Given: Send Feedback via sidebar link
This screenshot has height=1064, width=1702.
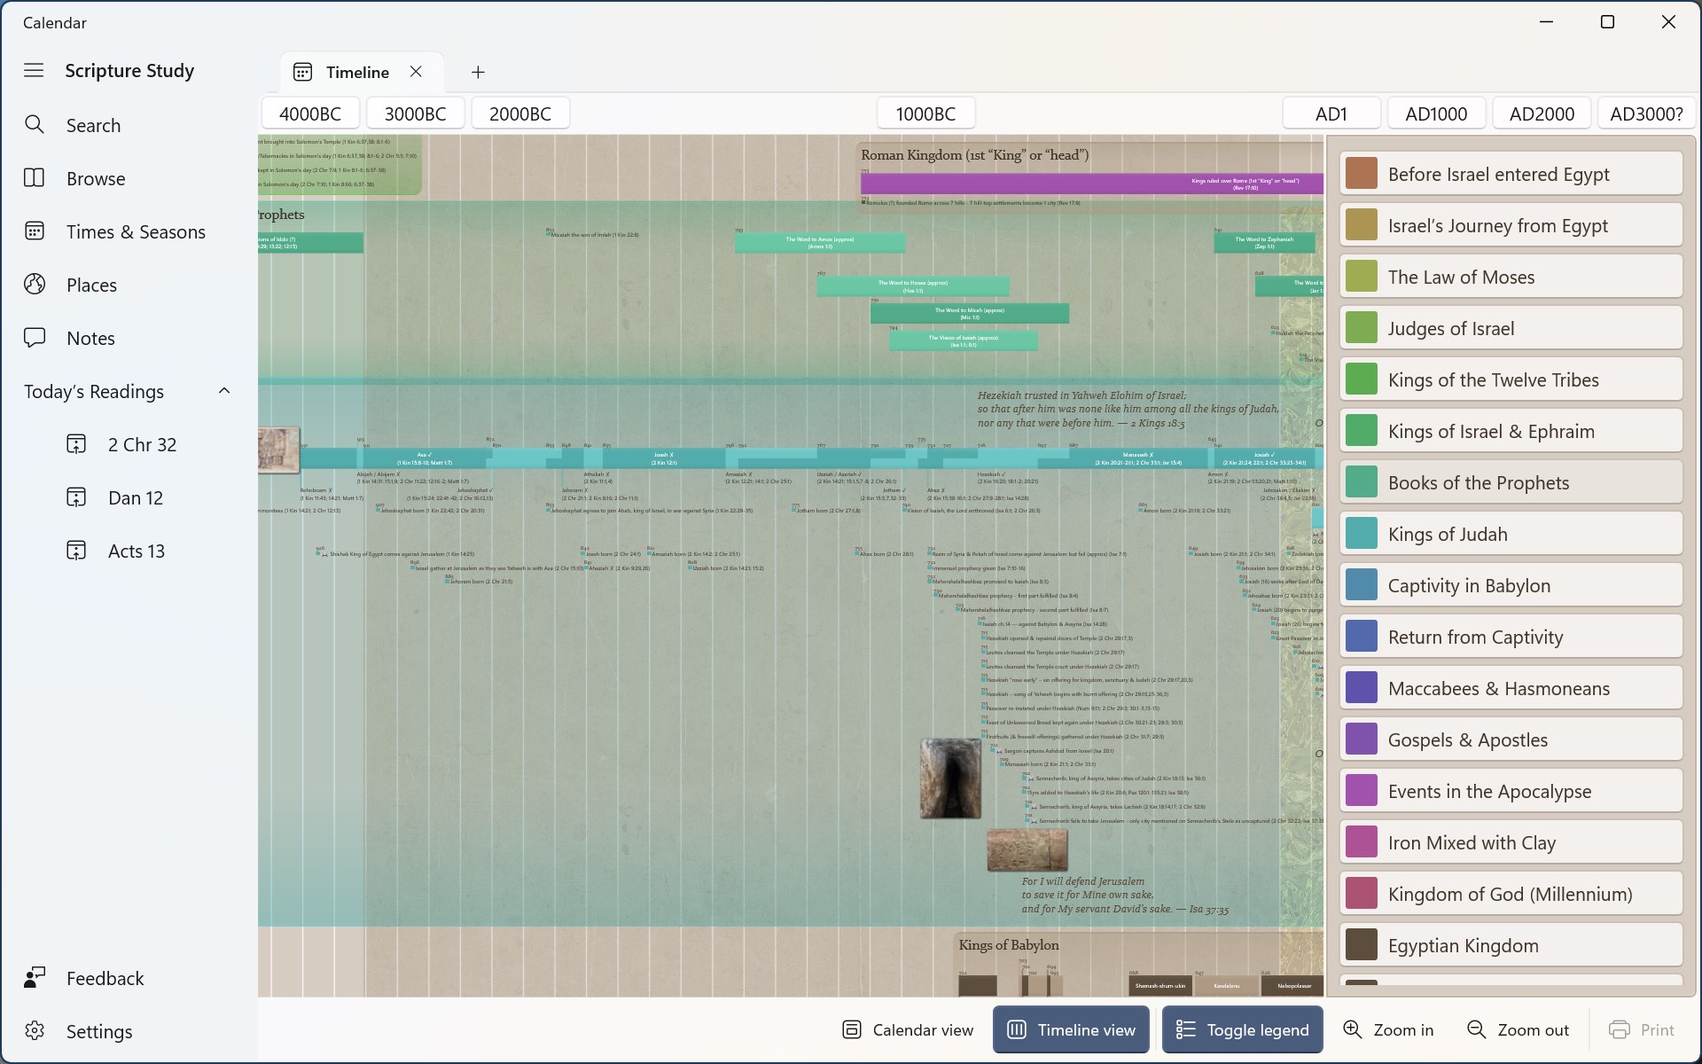Looking at the screenshot, I should coord(104,978).
